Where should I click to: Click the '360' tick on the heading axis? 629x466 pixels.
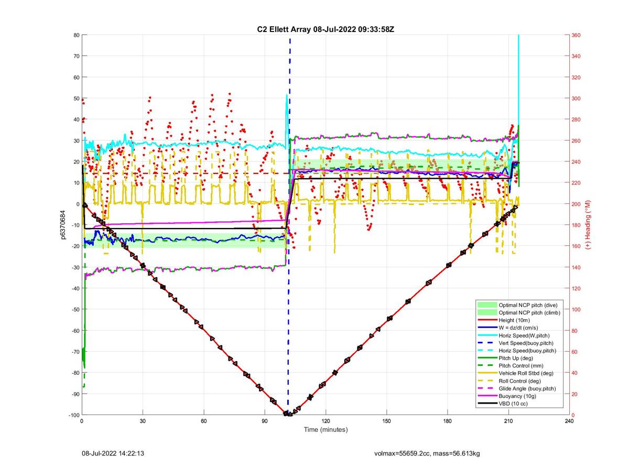pyautogui.click(x=577, y=35)
